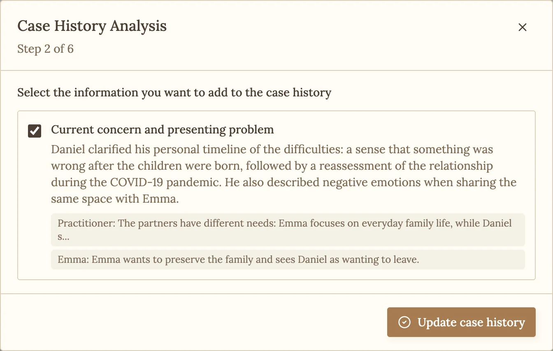The image size is (553, 351).
Task: Open the Emma quote about preserving the family
Action: pos(288,260)
